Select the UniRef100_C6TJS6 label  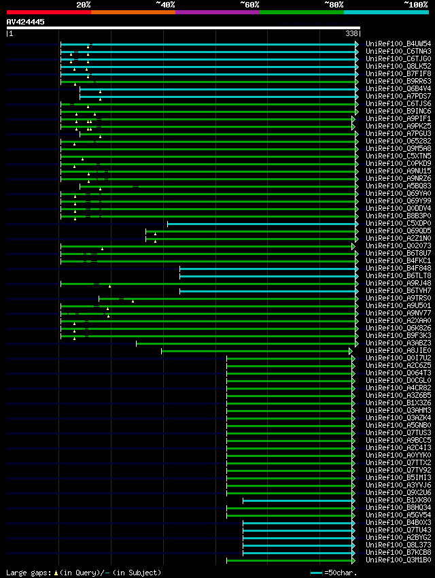(398, 103)
